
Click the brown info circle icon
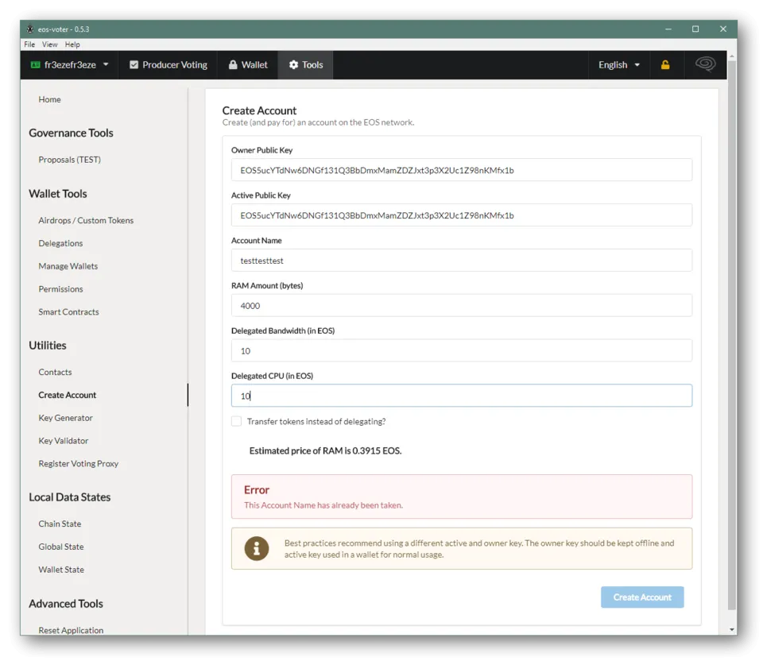pyautogui.click(x=257, y=549)
